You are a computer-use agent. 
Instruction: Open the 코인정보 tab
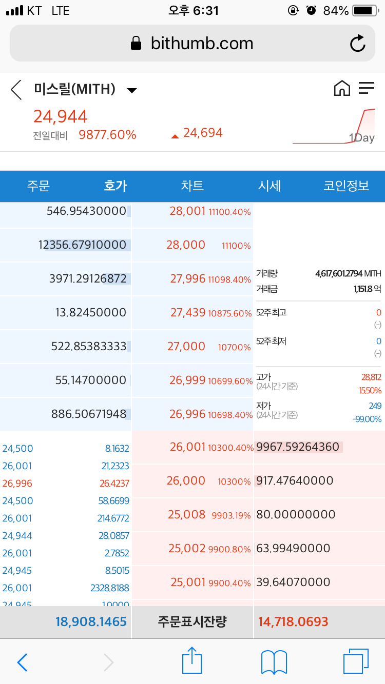point(346,186)
